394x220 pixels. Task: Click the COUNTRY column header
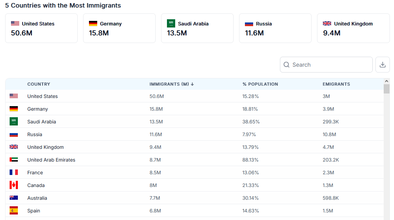[39, 84]
